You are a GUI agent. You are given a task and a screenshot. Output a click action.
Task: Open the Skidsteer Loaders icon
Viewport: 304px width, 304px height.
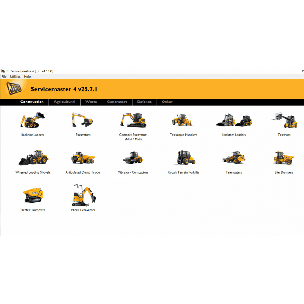click(x=234, y=120)
